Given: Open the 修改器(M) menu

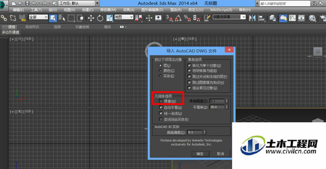Looking at the screenshot, I should (108, 10).
